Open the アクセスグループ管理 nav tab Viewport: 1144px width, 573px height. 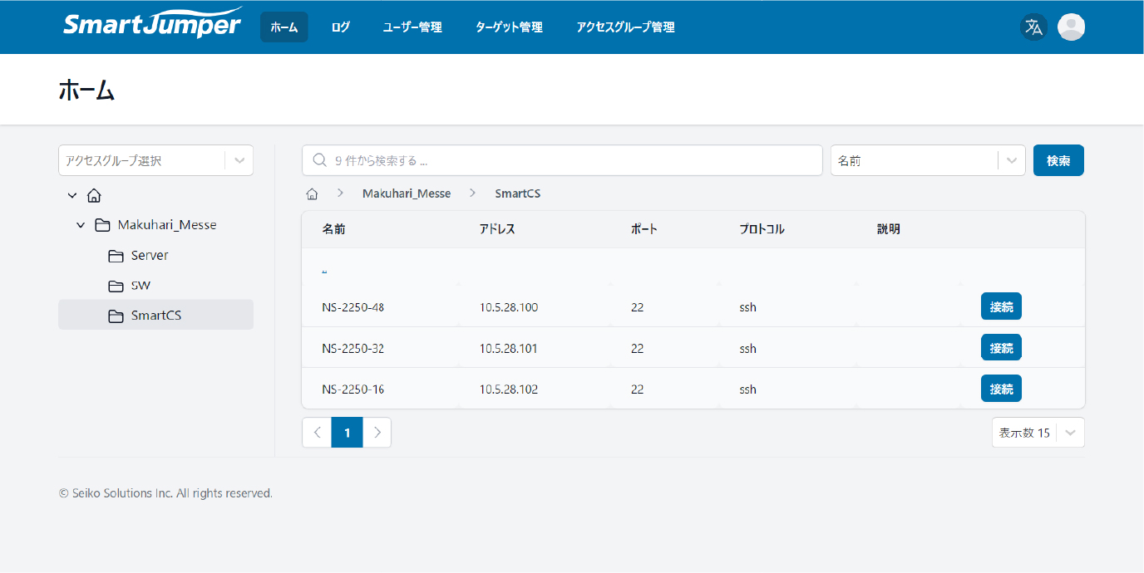[x=625, y=27]
